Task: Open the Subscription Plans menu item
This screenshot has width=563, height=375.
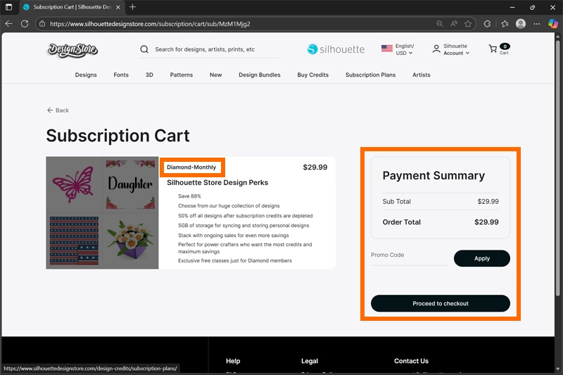Action: (x=370, y=75)
